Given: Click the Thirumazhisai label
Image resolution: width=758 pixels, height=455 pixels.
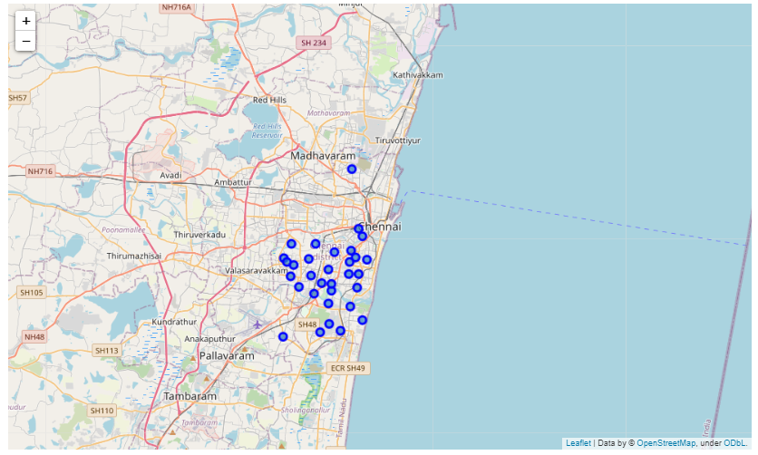Looking at the screenshot, I should coord(134,256).
